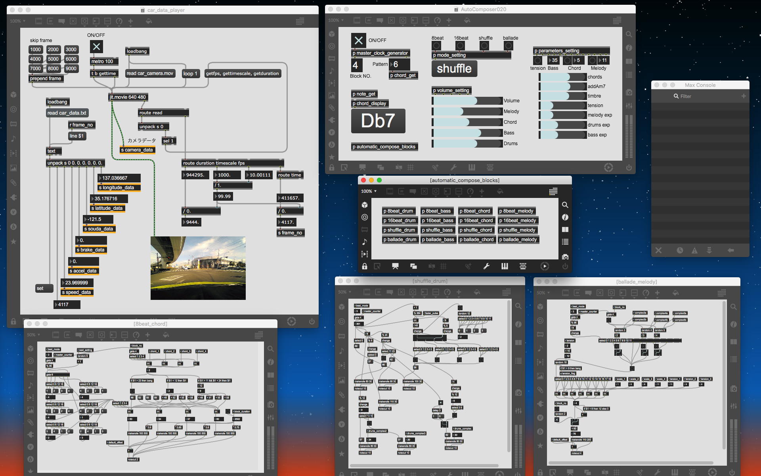Clear the Max Console with X icon

point(658,250)
